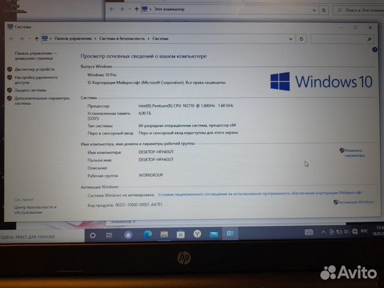Screen dimensions: 384x288
Task: Click the Forward arrow in System window
Action: (22, 38)
